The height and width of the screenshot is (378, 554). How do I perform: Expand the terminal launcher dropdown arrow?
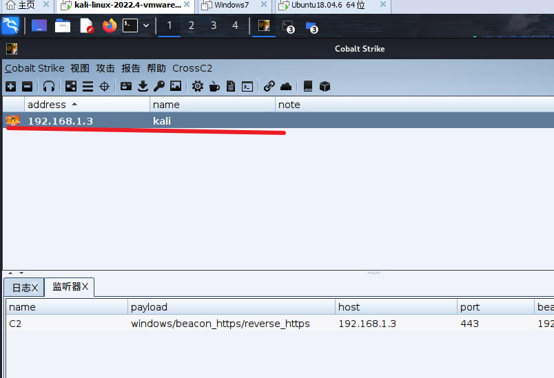(x=146, y=25)
